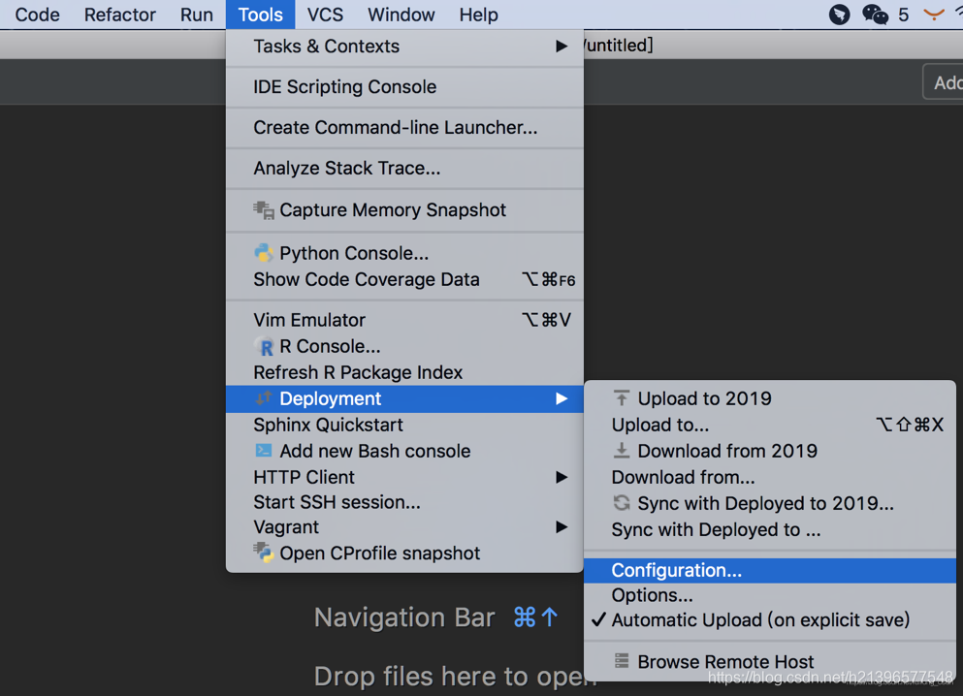963x696 pixels.
Task: Expand the Vagrant submenu arrow
Action: click(x=562, y=527)
